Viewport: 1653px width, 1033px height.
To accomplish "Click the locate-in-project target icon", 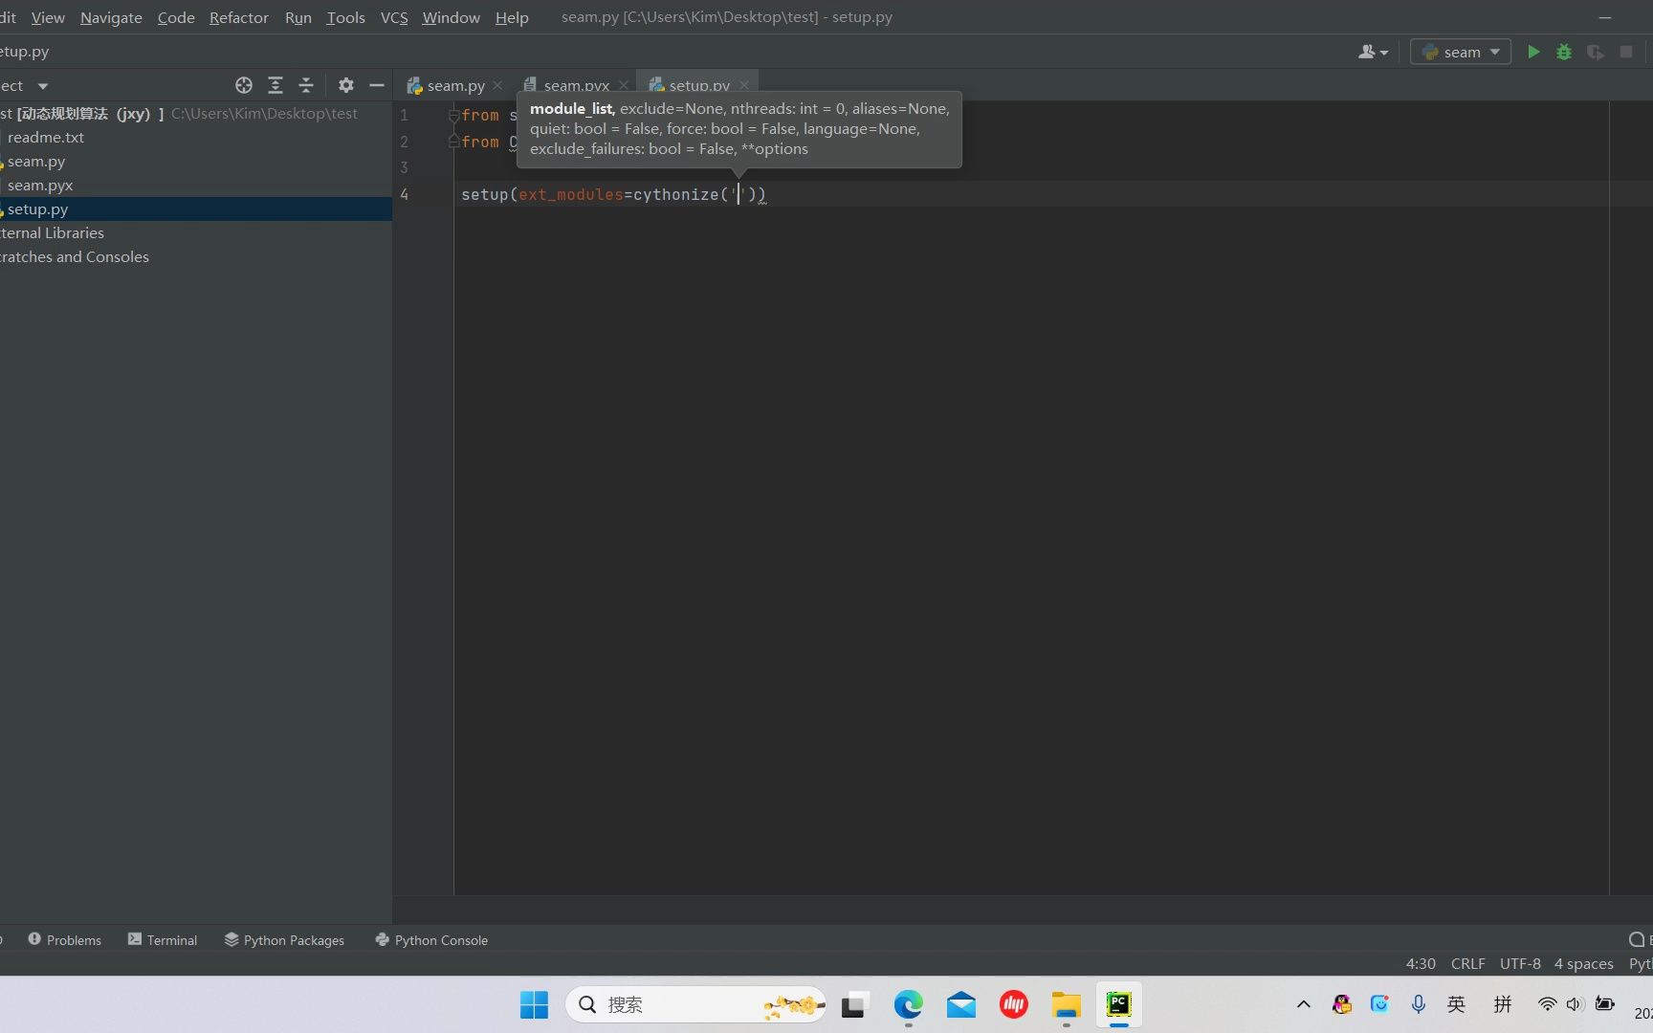I will click(x=244, y=85).
